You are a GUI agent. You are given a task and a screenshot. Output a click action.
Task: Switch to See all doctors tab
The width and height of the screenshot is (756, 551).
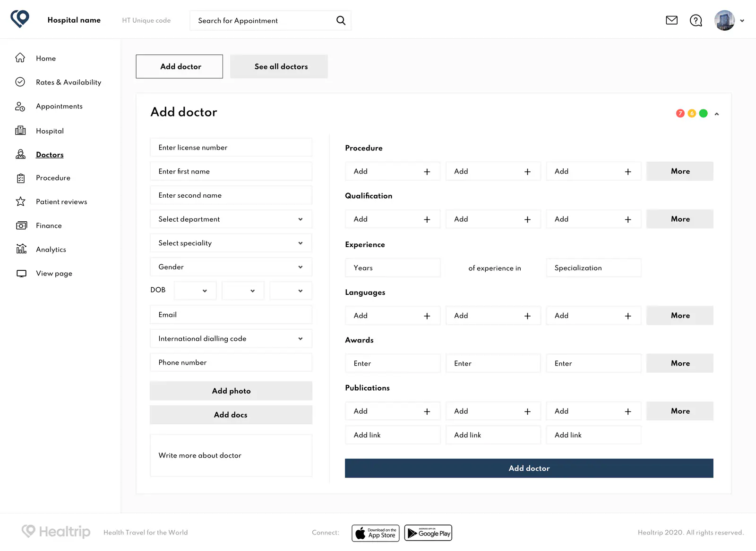pyautogui.click(x=279, y=67)
